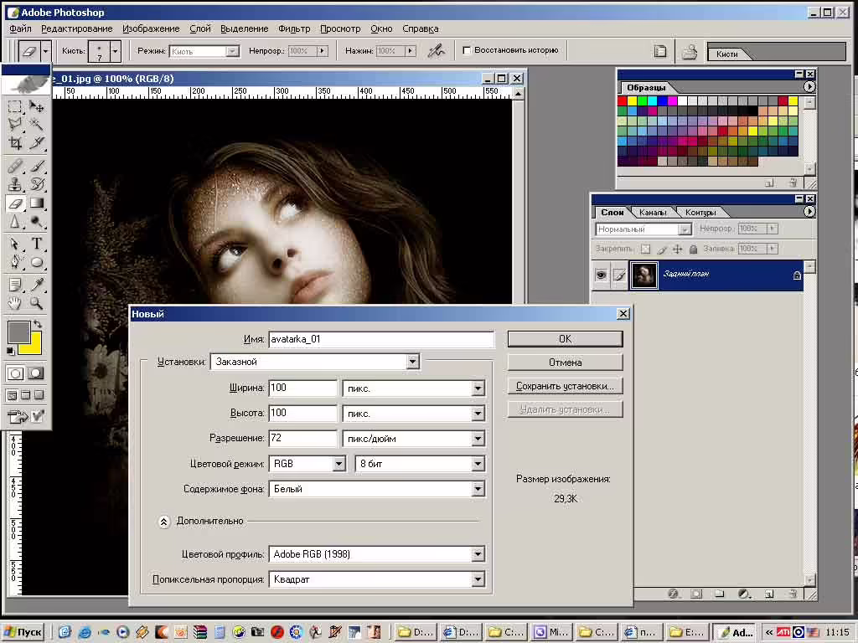Select the Crop tool
This screenshot has width=858, height=643.
(x=15, y=143)
